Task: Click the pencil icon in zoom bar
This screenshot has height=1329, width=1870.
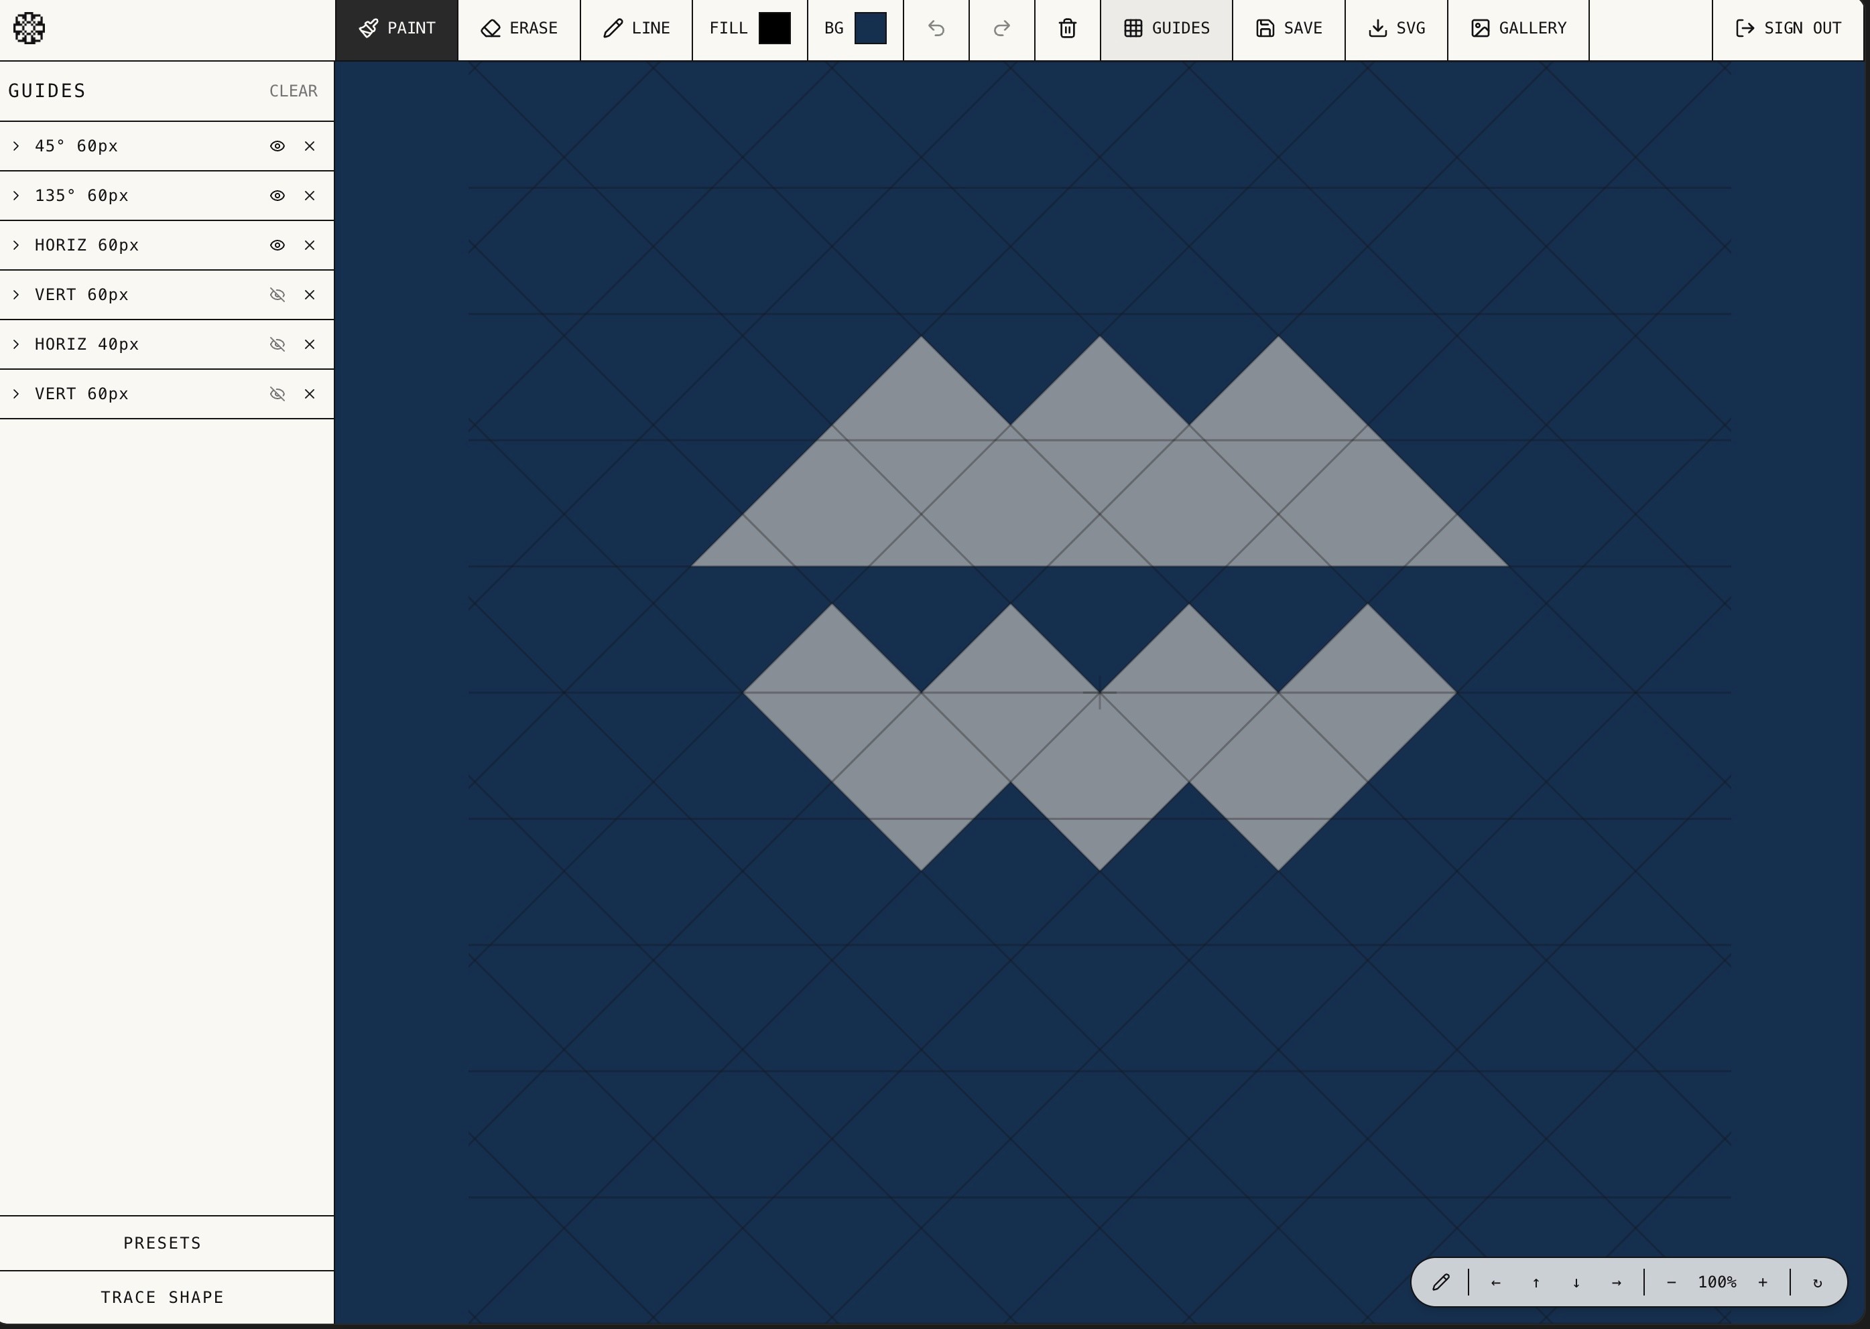Action: [x=1440, y=1282]
